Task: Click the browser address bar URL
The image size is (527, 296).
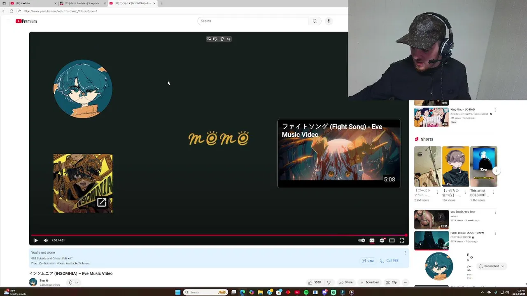Action: (61, 11)
